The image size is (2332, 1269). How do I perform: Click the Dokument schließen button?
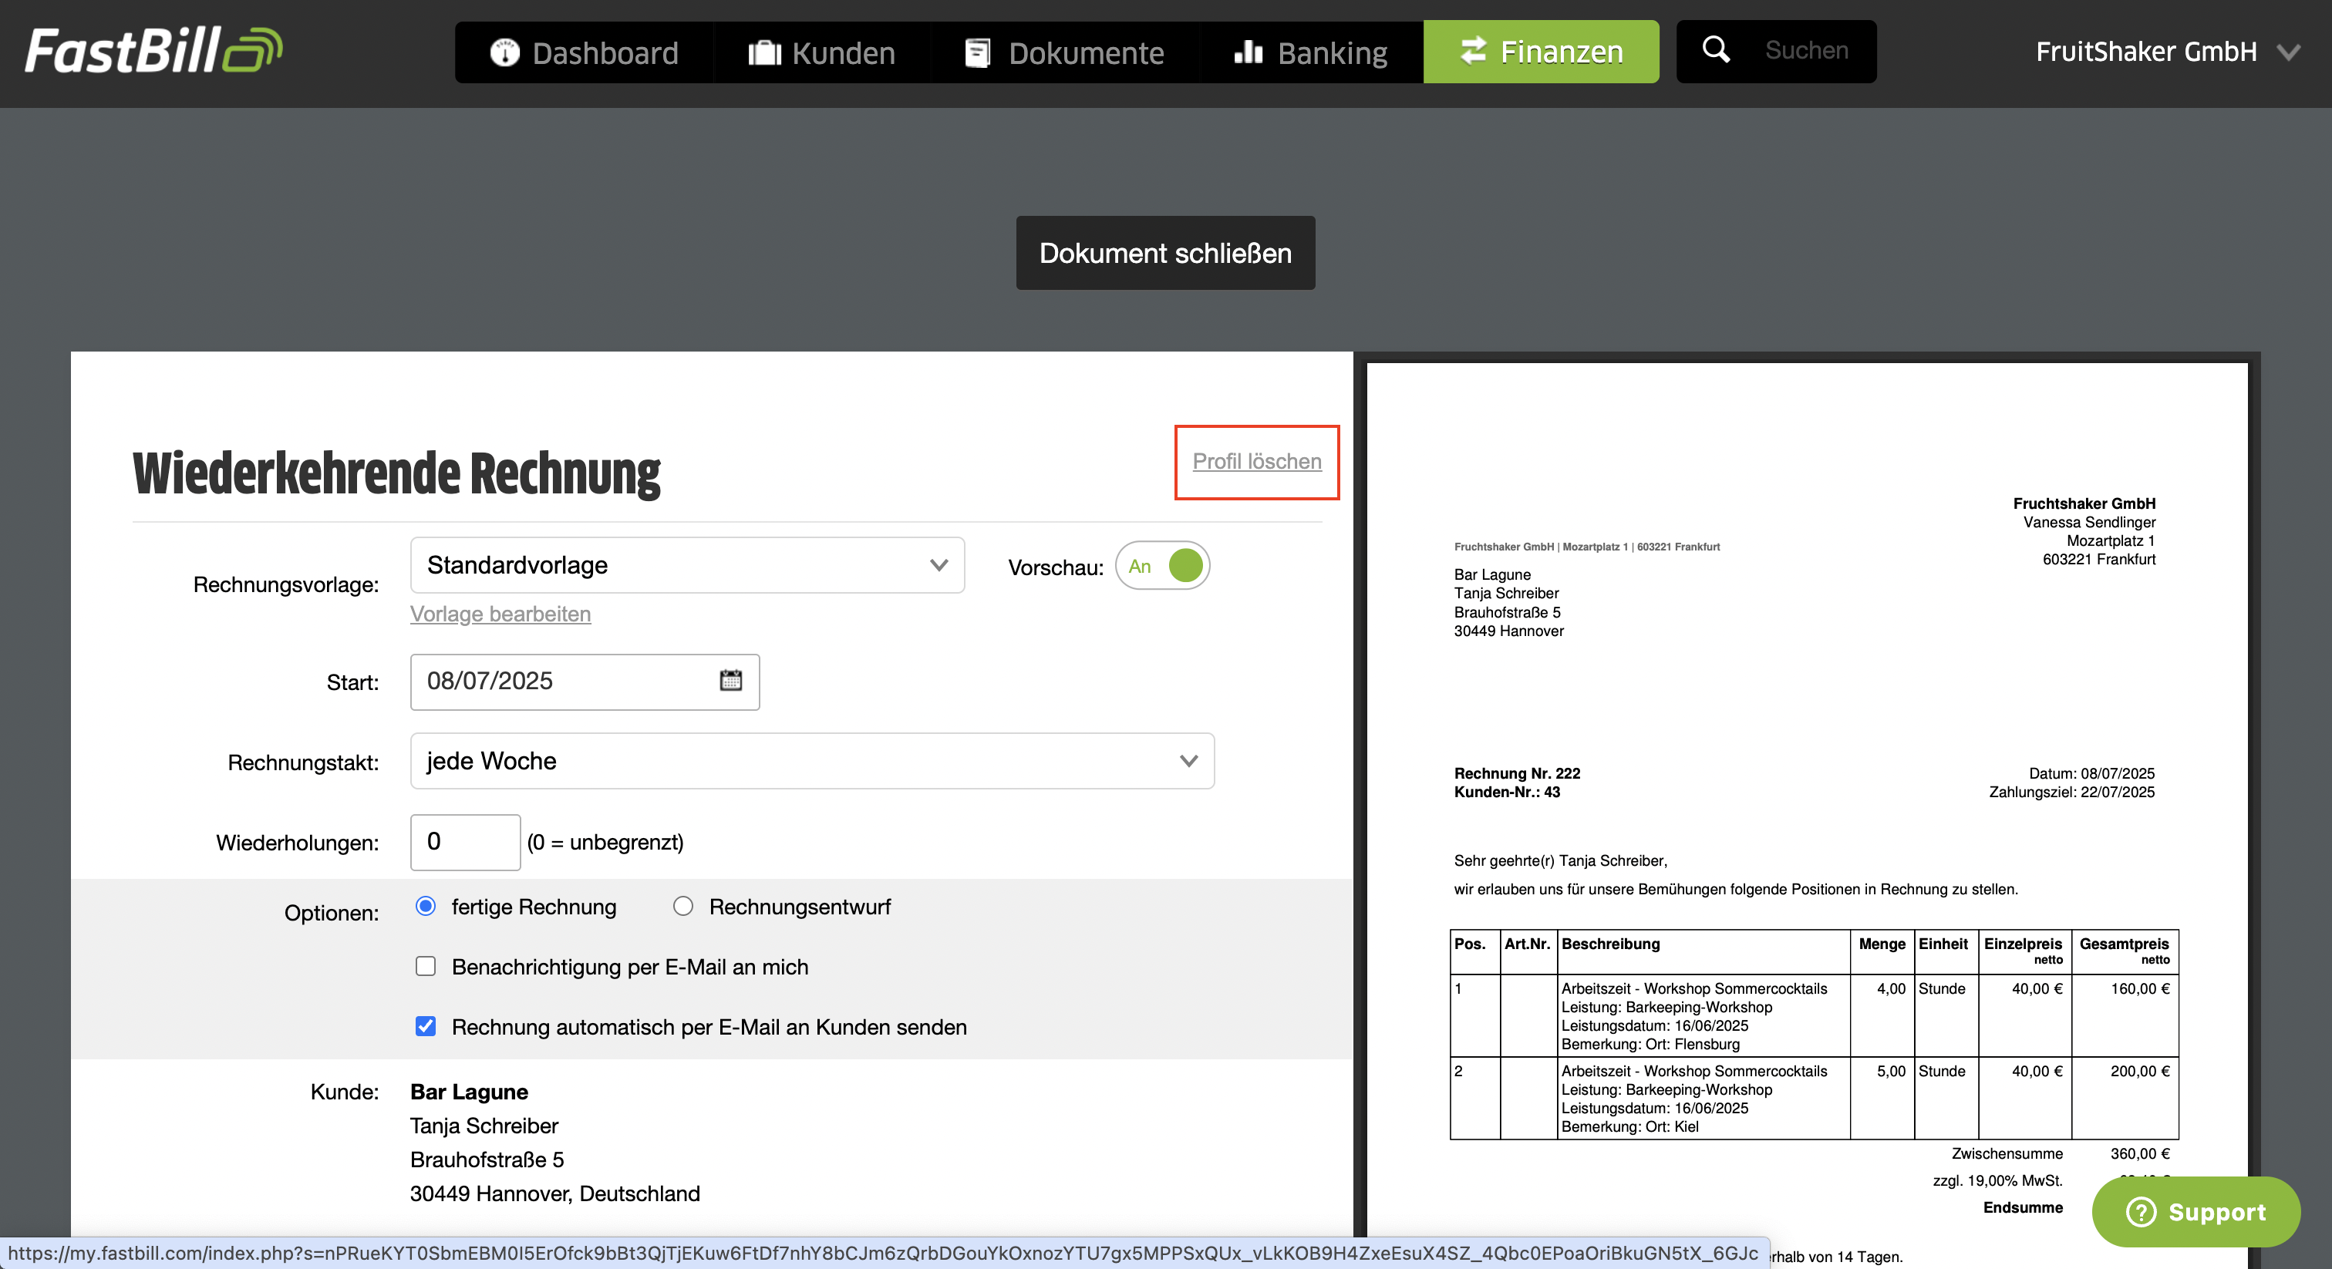[x=1165, y=253]
